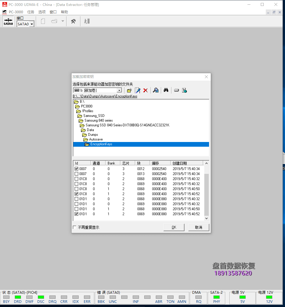This screenshot has width=285, height=307.
Task: Click folder icon next to EncryptionKeys
Action: coord(87,144)
